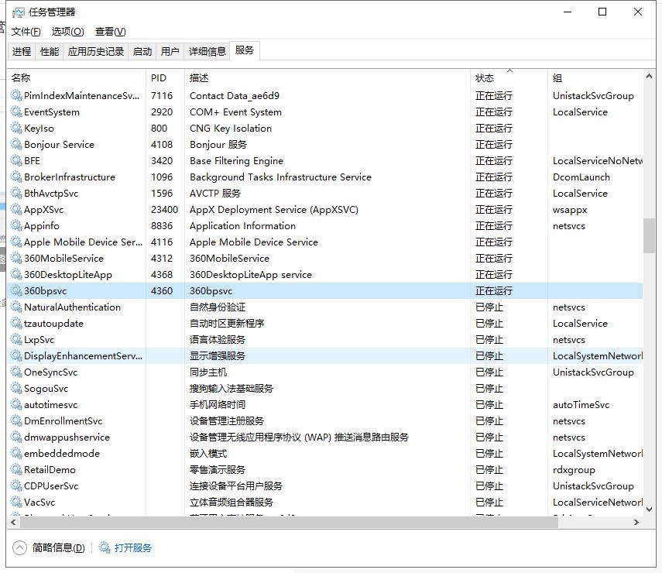The height and width of the screenshot is (573, 662).
Task: Click the gear icon beside 打开服务
Action: (x=103, y=547)
